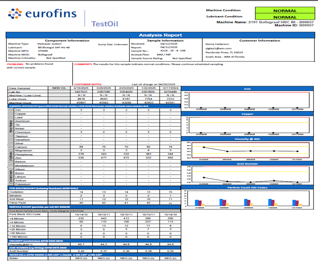Click the Iron chart title bar
The height and width of the screenshot is (263, 318).
[x=247, y=89]
